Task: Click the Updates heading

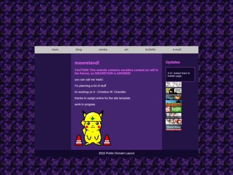Action: click(x=173, y=62)
